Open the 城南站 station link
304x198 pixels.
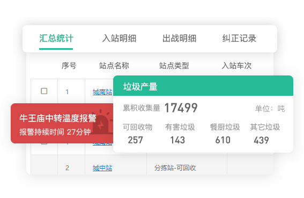click(102, 92)
